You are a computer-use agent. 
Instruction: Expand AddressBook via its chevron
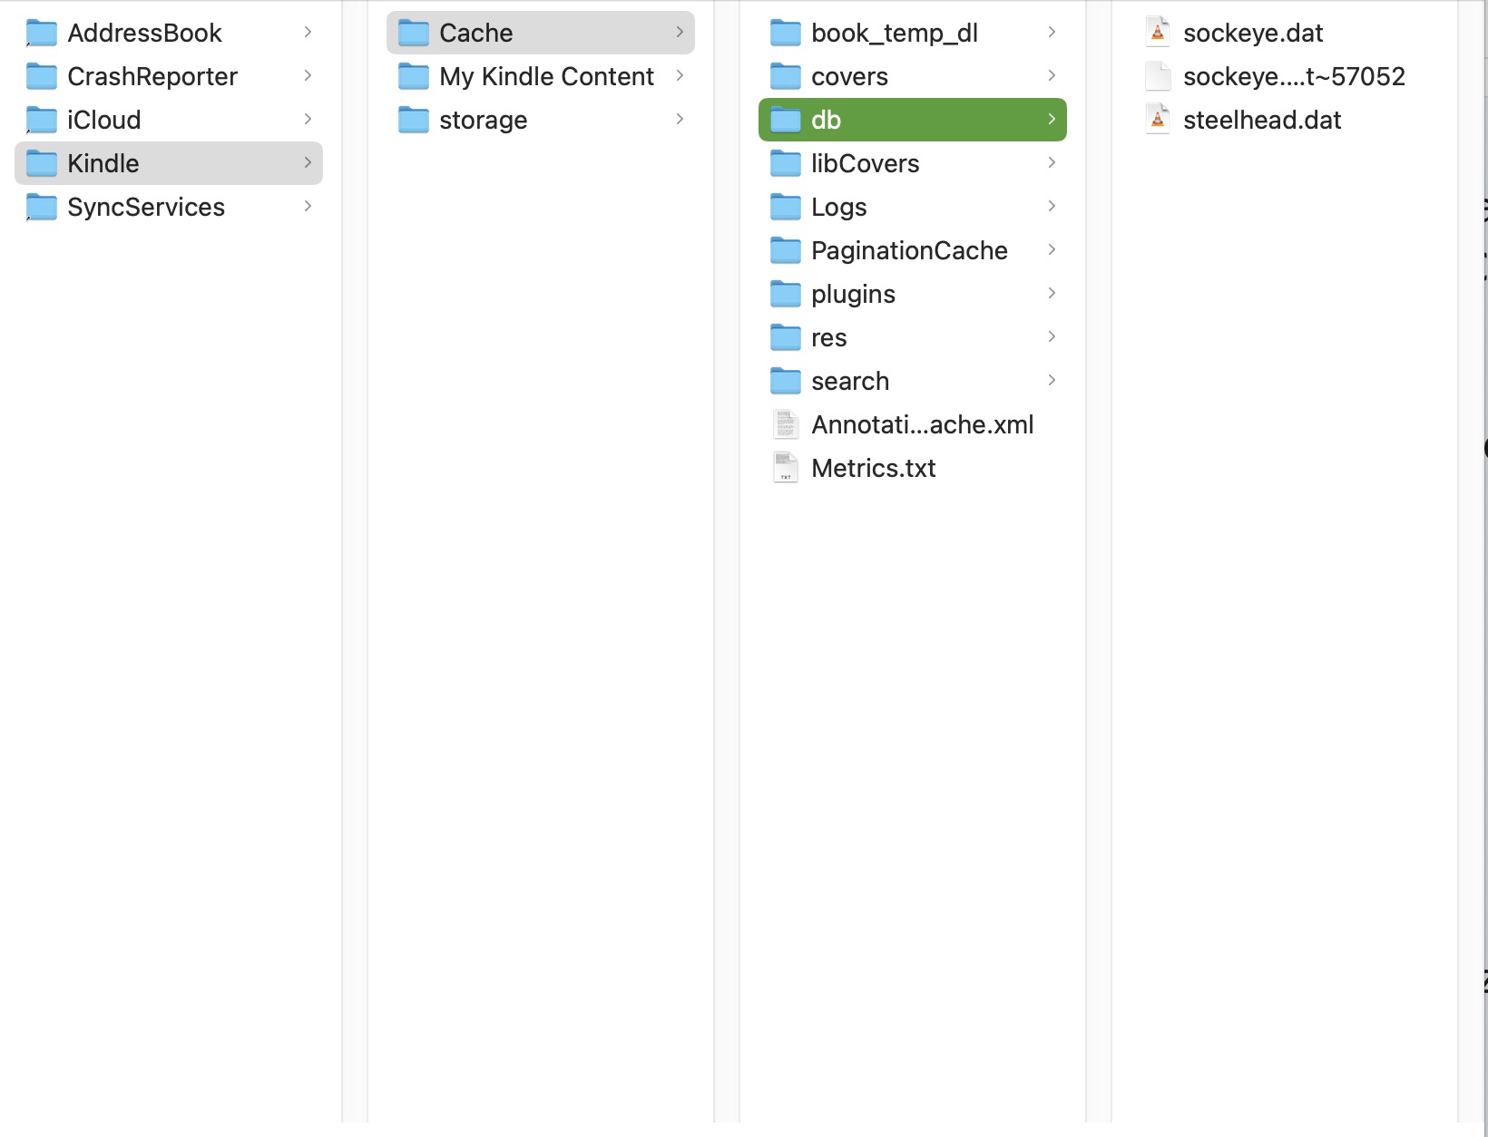click(308, 33)
